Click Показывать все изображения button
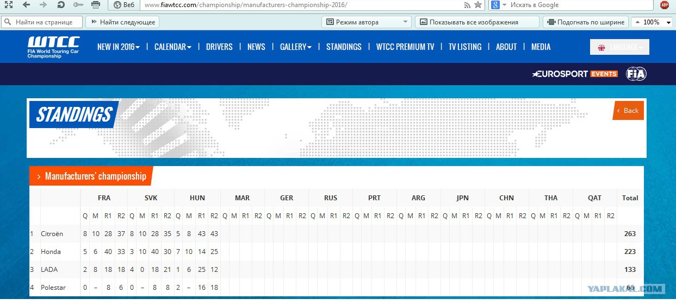Viewport: 676px width, 305px height. tap(477, 22)
